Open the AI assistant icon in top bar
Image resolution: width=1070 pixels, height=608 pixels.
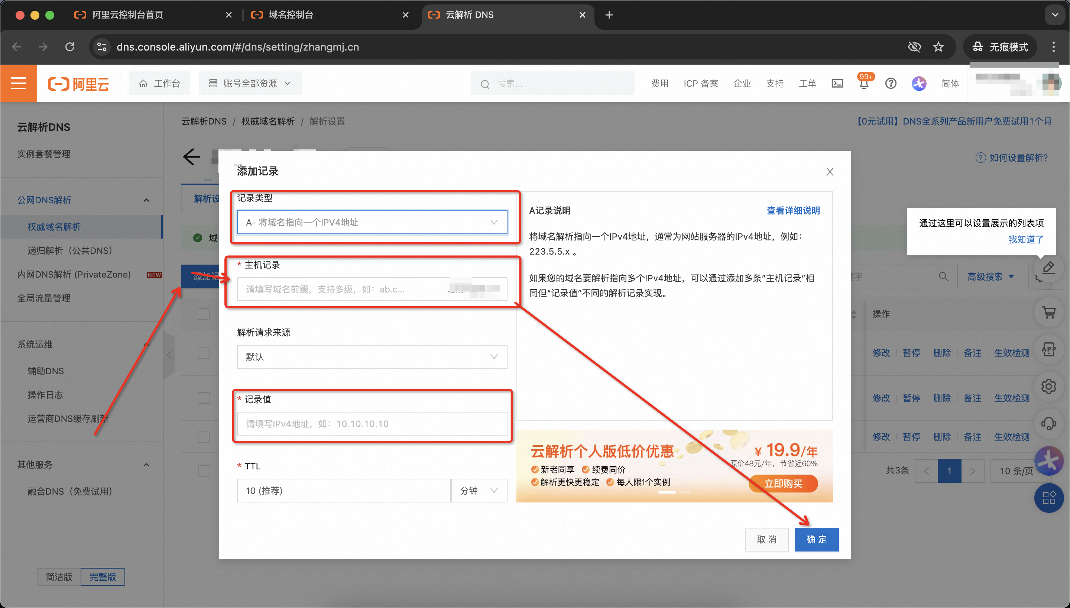tap(918, 83)
